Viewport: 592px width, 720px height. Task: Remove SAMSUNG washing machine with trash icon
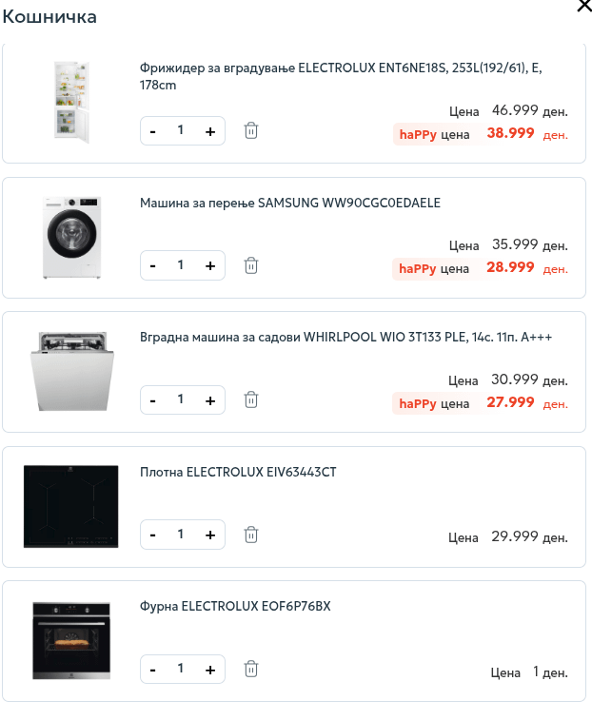click(251, 265)
